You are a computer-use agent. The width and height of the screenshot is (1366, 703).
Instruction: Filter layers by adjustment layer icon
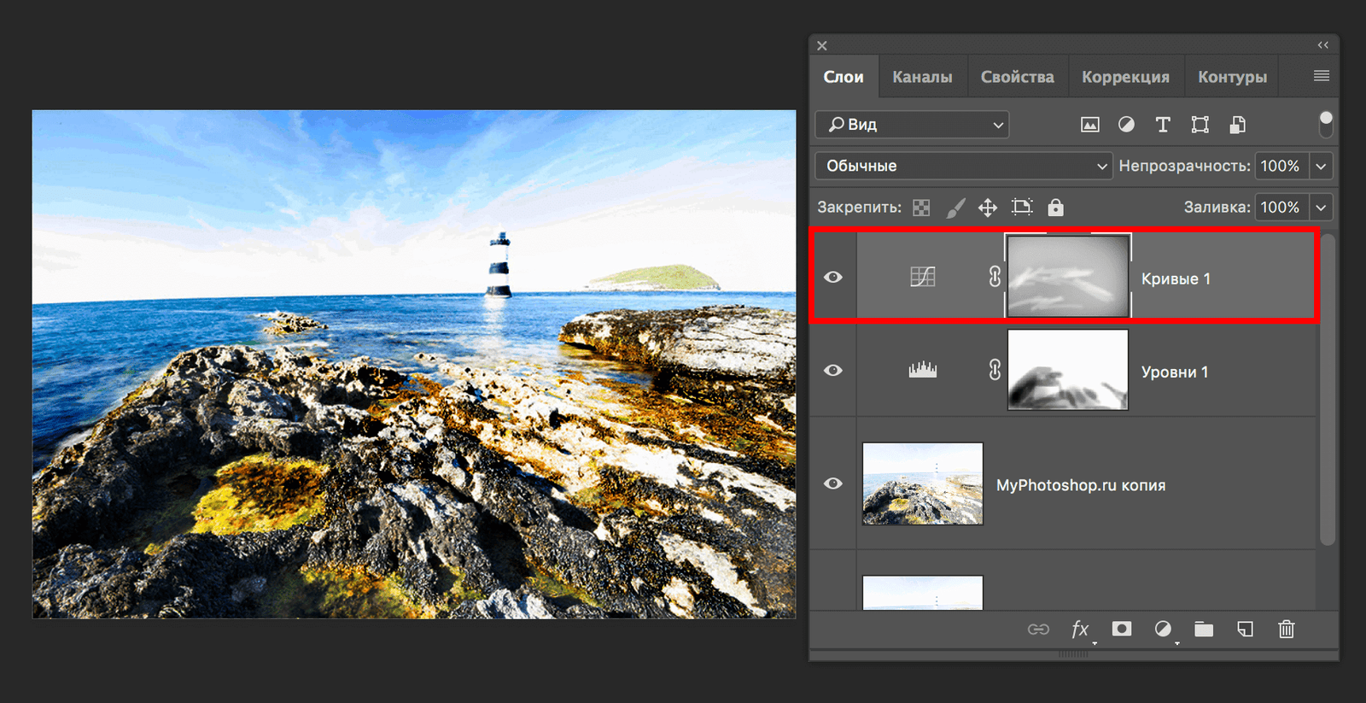1126,125
